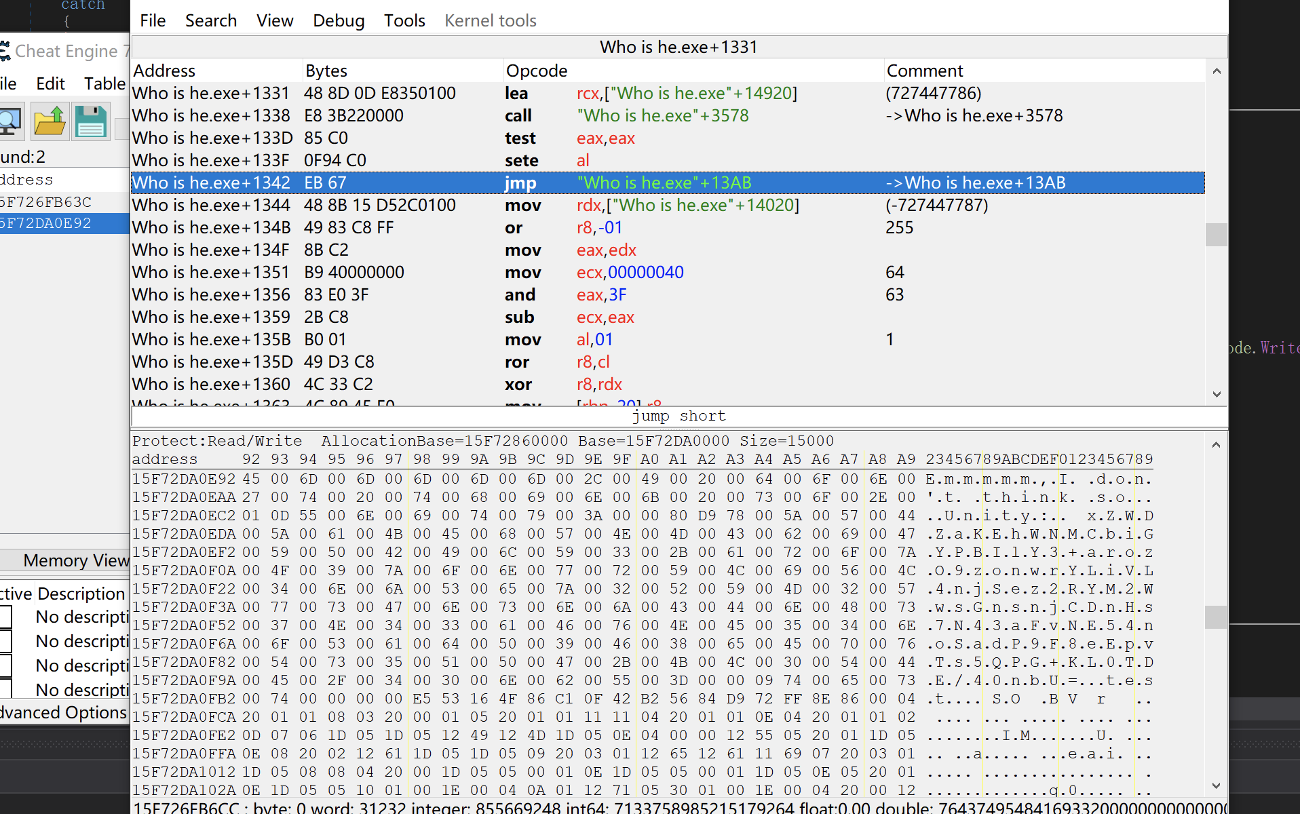Click the Memory View button

coord(65,560)
